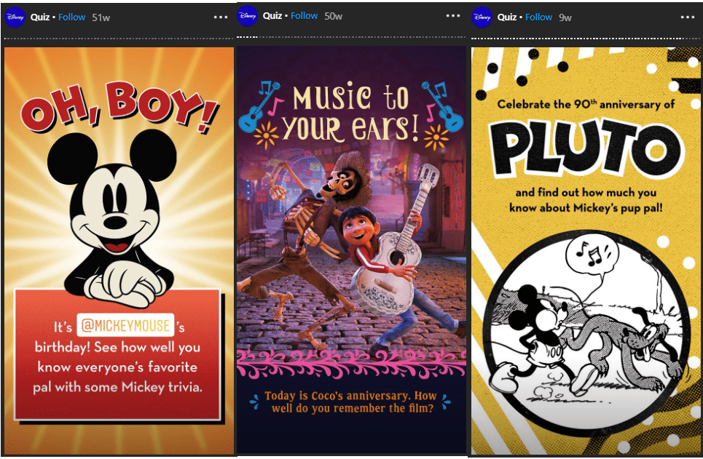The image size is (703, 459).
Task: Click the Mickey story progress bar
Action: click(x=119, y=39)
